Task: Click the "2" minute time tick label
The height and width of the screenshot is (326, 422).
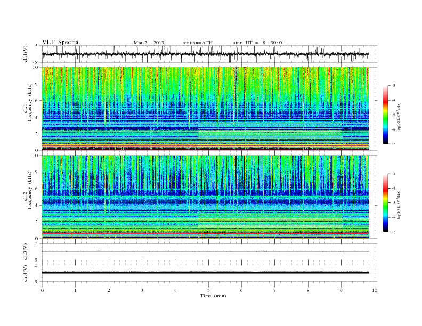Action: [x=109, y=290]
